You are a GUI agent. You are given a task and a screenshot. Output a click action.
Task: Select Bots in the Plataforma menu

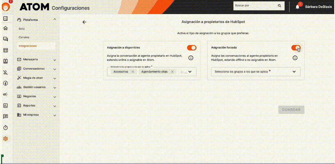22,29
